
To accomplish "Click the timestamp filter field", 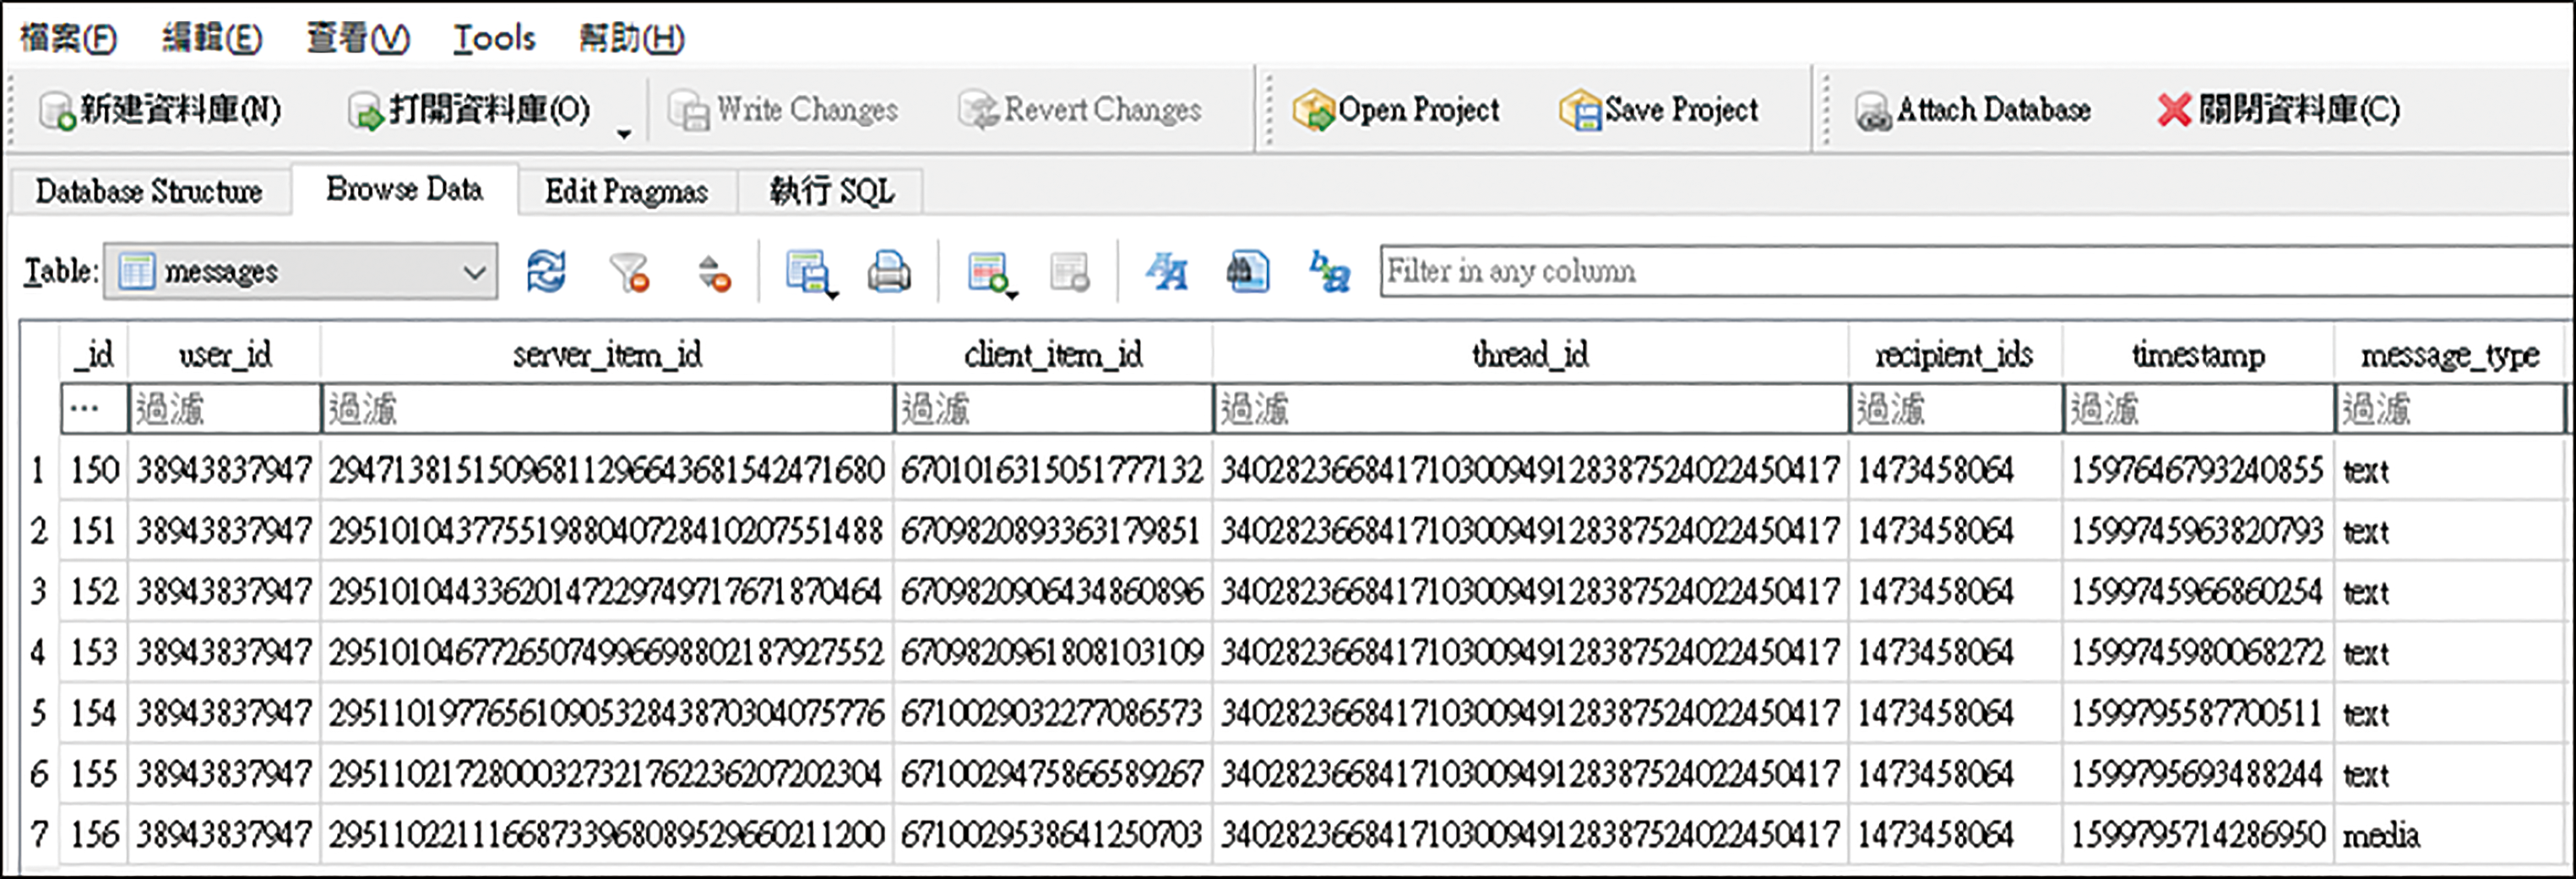I will [2198, 408].
